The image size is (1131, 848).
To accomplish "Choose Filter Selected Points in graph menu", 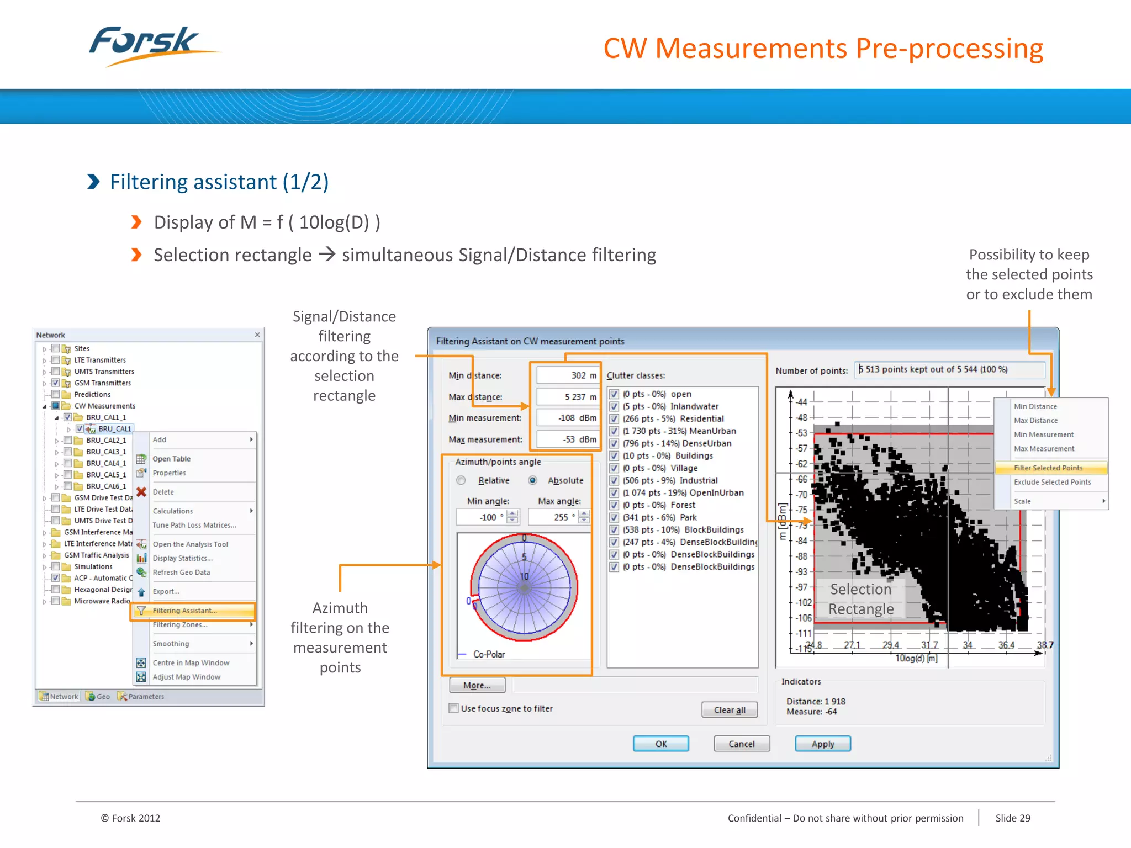I will [1051, 468].
